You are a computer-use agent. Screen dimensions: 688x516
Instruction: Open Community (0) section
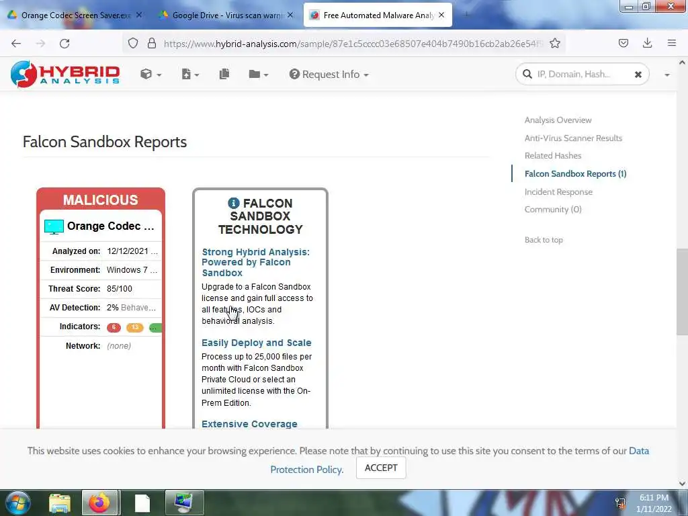[553, 210]
